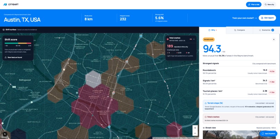The image size is (280, 139).
Task: Click the Signals / km² +1.8σ badge
Action: (272, 82)
